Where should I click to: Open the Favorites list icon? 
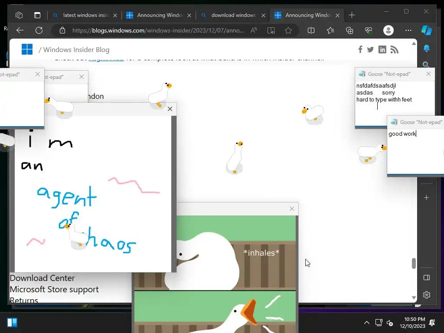click(x=330, y=30)
